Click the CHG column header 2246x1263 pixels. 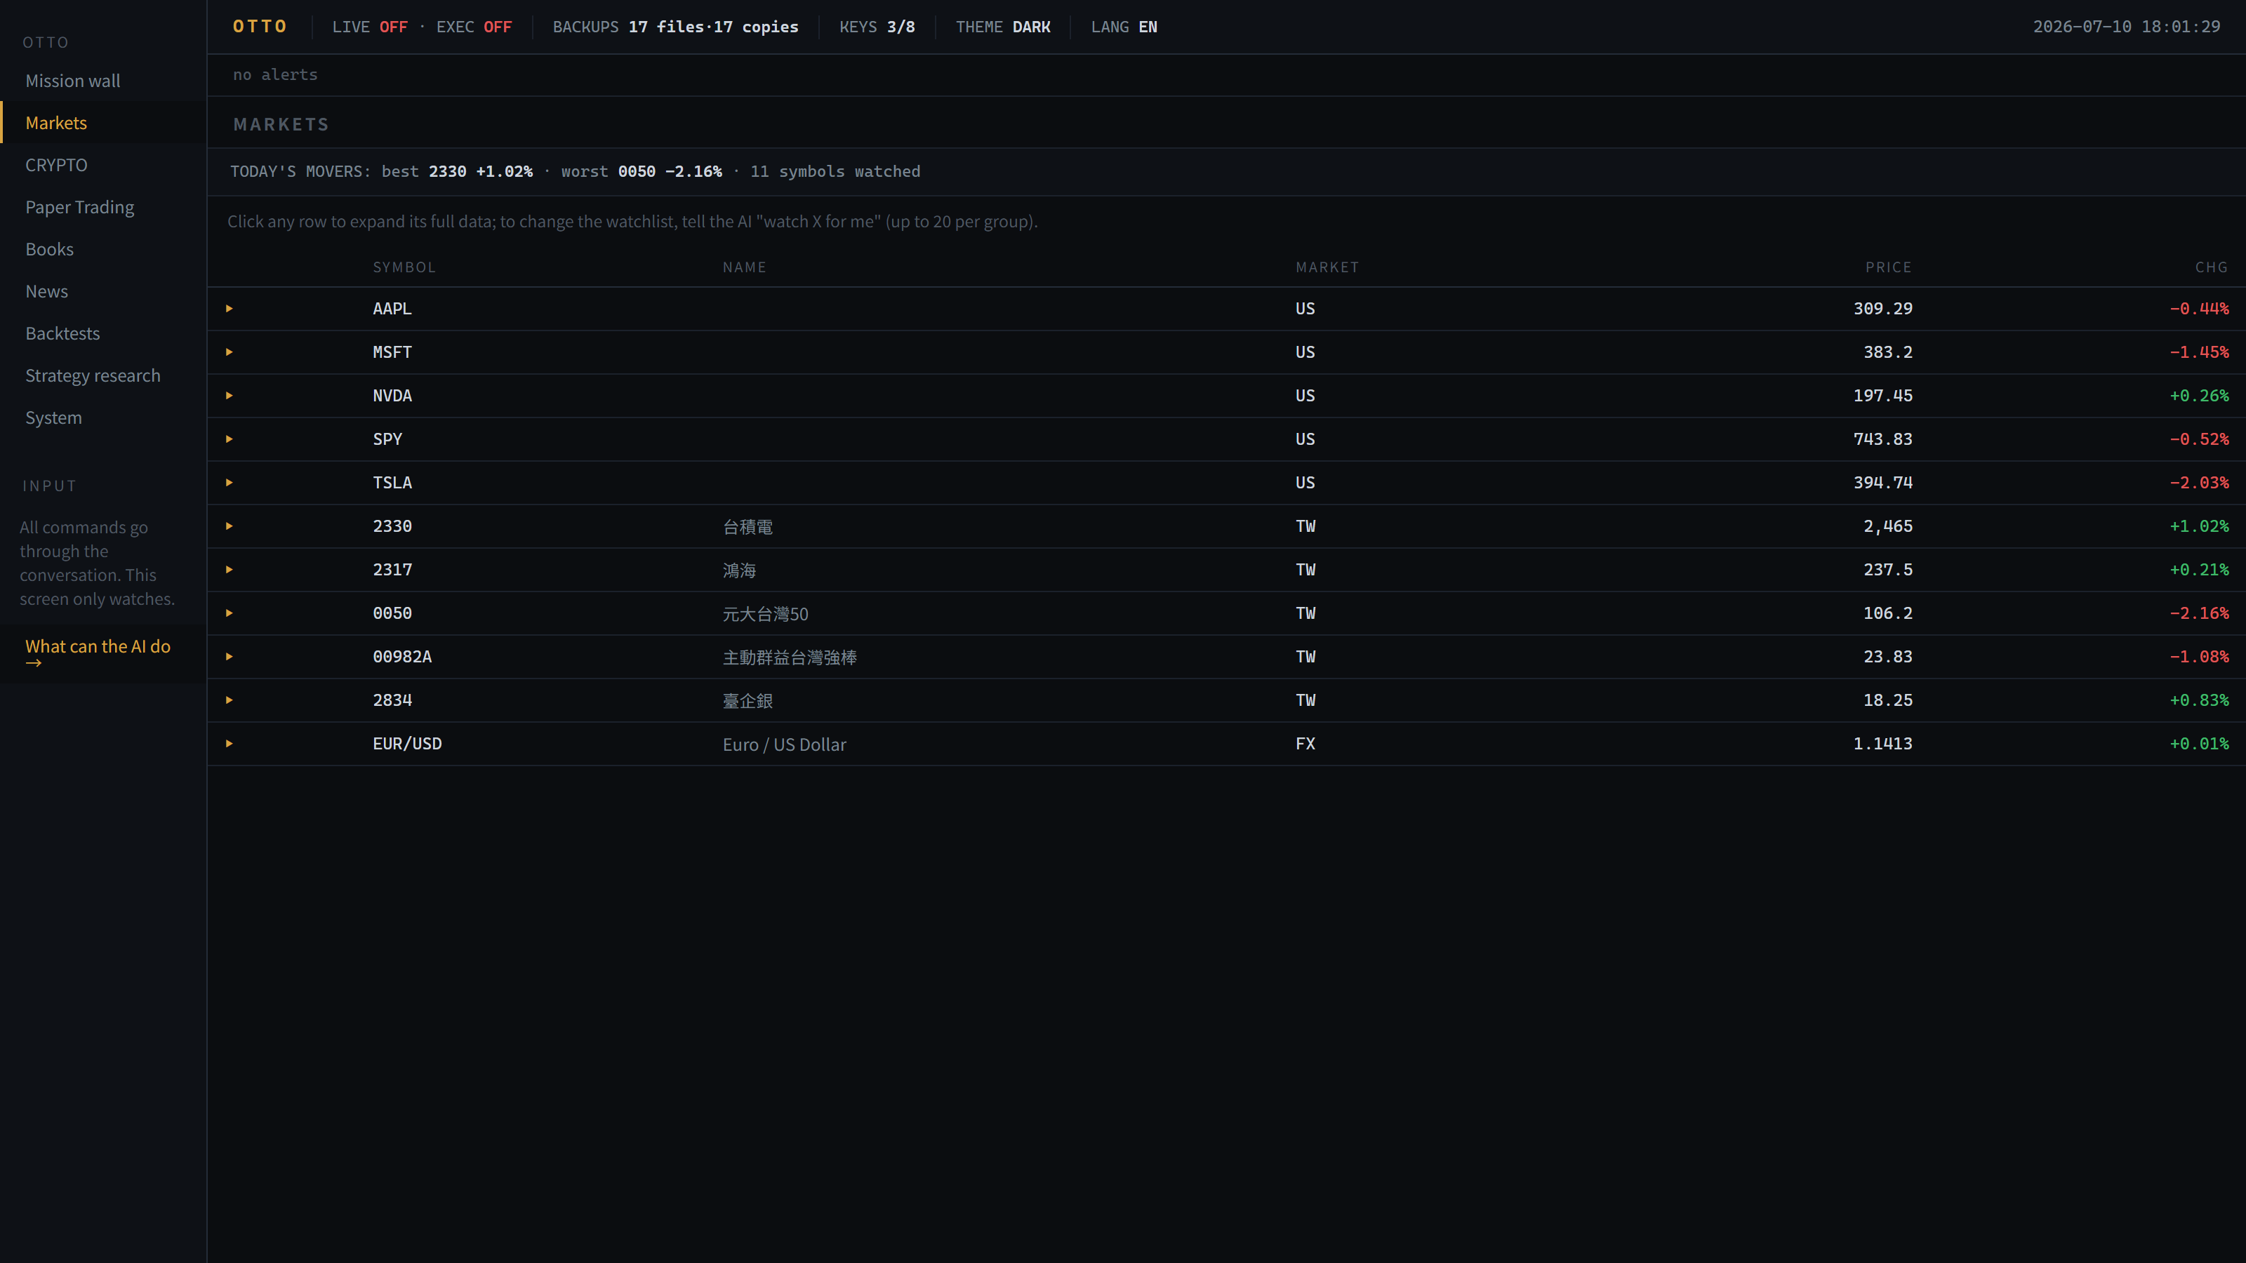tap(2212, 267)
